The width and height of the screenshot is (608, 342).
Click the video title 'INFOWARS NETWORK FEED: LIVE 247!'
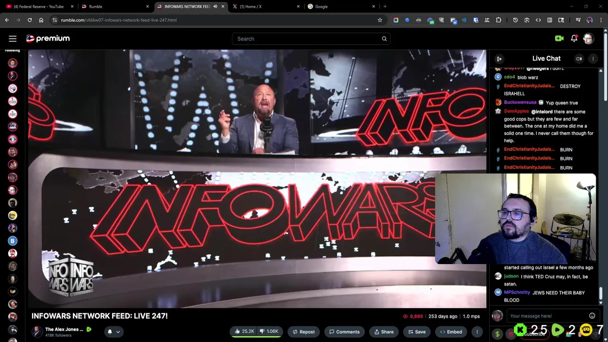[x=100, y=316]
